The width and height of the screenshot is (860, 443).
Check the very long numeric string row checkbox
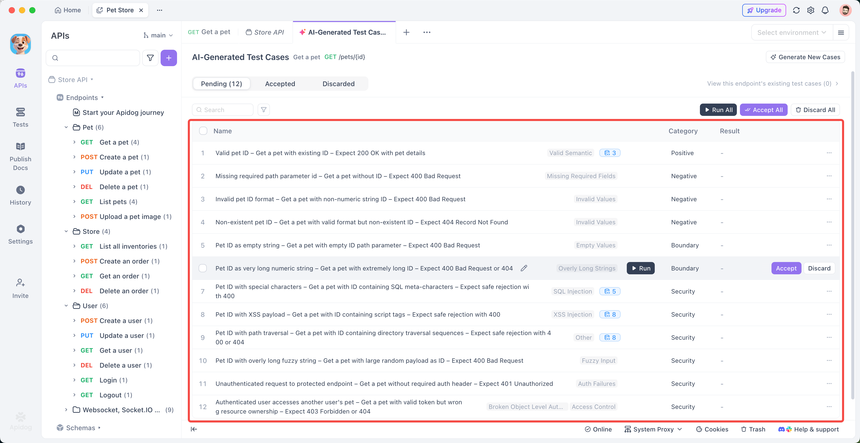[203, 268]
